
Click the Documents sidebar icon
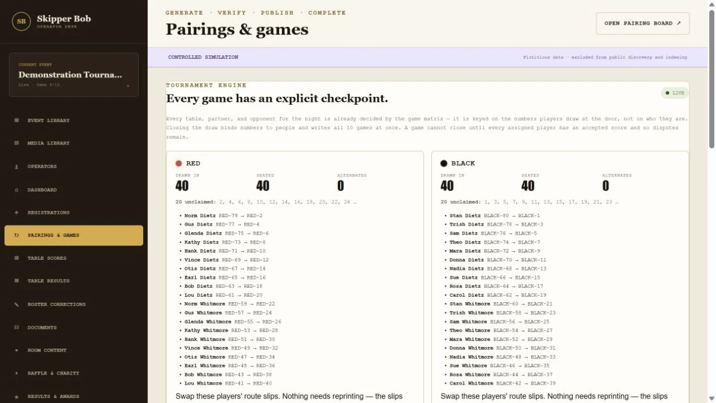point(16,327)
